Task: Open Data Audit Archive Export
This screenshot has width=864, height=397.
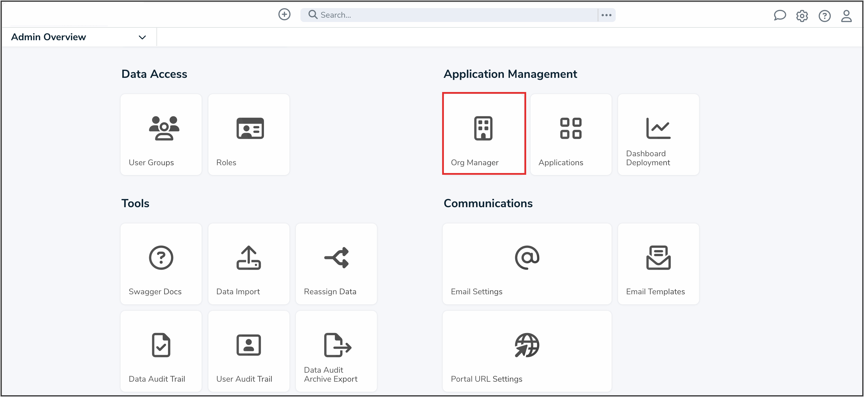Action: point(336,351)
